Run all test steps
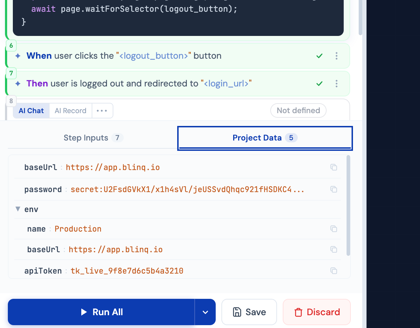Image resolution: width=420 pixels, height=328 pixels. [x=102, y=312]
